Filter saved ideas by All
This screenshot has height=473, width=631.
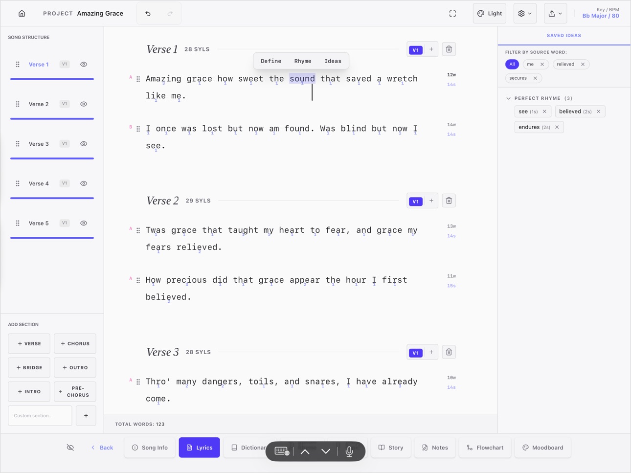click(x=512, y=64)
